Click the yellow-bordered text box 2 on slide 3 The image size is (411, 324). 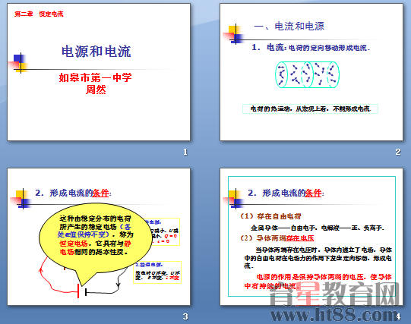[157, 272]
